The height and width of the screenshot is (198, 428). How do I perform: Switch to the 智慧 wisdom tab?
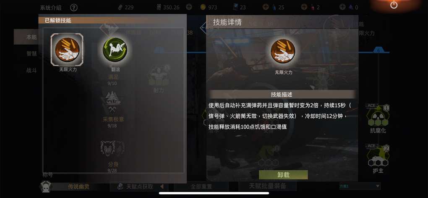[x=31, y=54]
